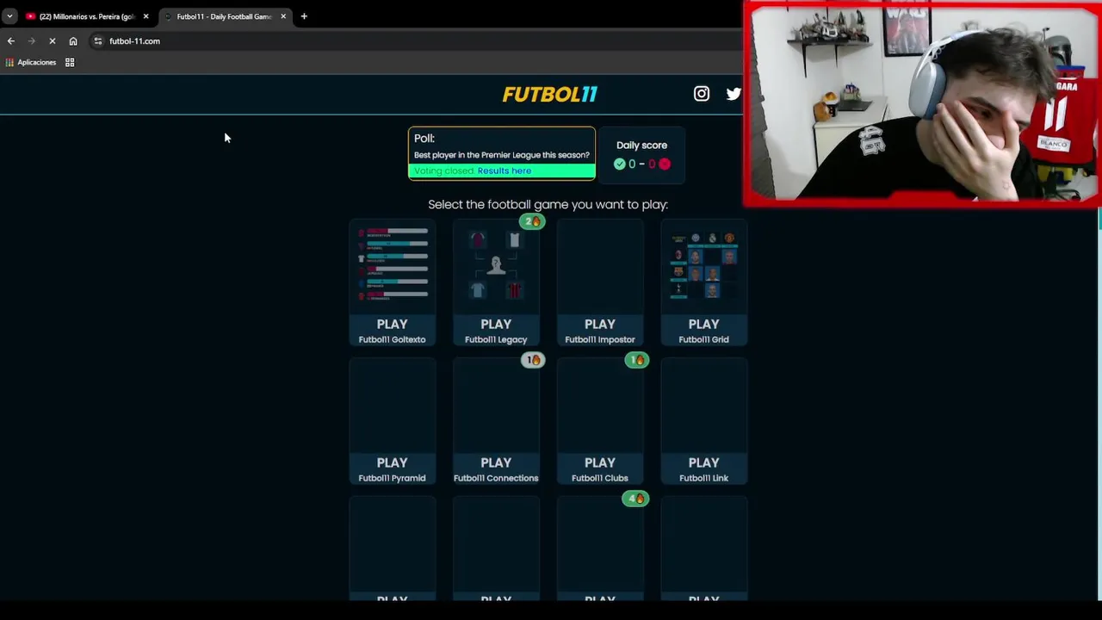The image size is (1102, 620).
Task: Open the Aplicaciones bookmarks shortcut
Action: pyautogui.click(x=30, y=62)
